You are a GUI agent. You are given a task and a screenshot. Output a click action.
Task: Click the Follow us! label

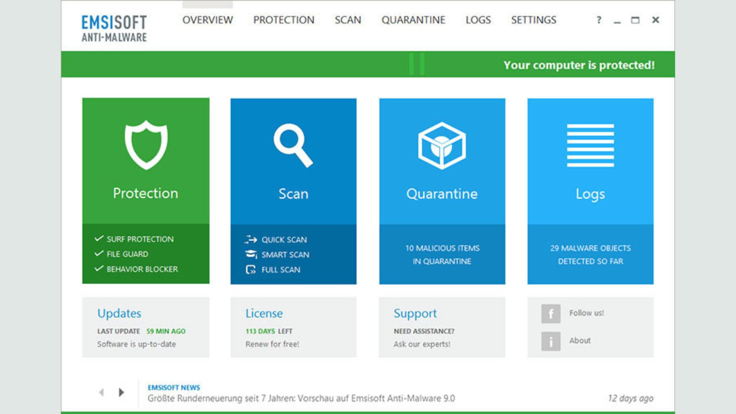[x=586, y=313]
